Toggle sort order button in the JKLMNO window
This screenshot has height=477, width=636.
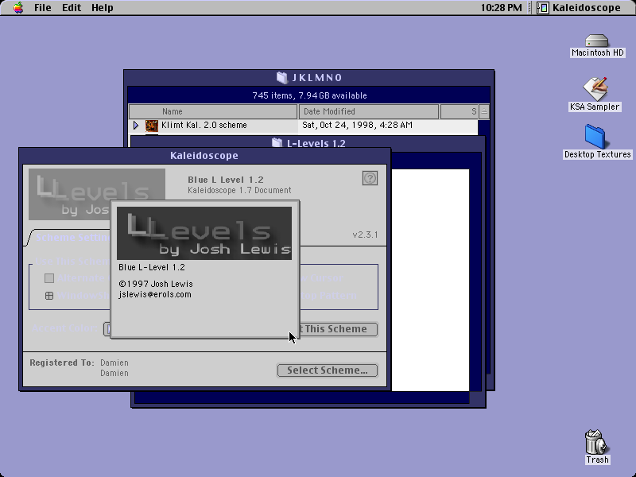click(x=484, y=111)
